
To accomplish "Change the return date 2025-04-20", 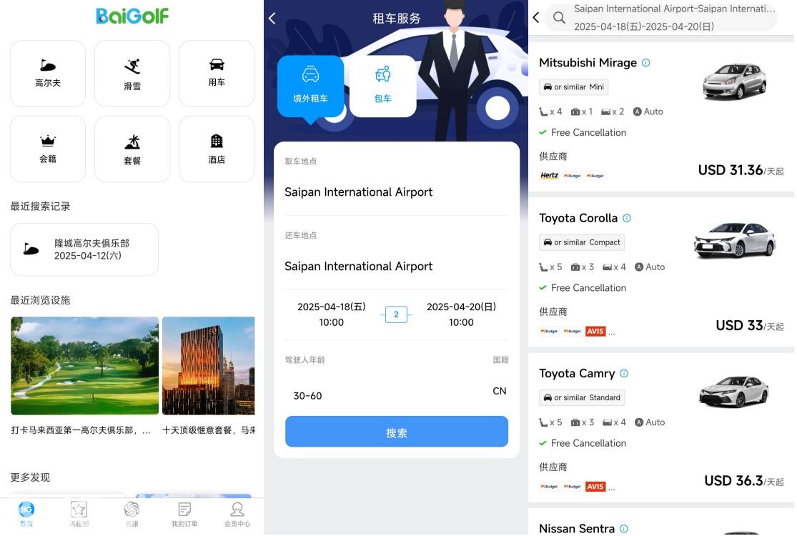I will click(x=461, y=314).
